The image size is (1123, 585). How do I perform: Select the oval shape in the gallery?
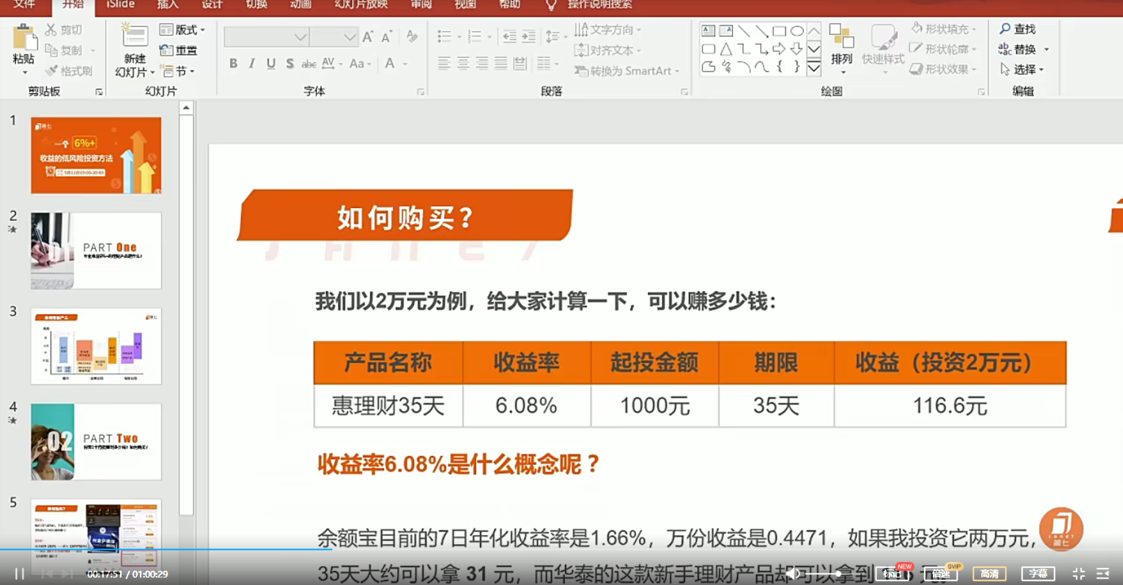tap(797, 31)
